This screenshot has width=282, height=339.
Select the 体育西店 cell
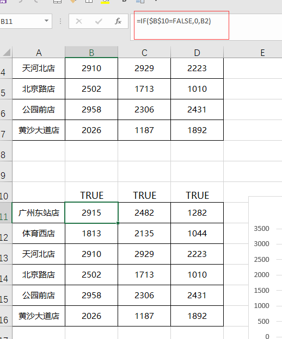tap(39, 234)
